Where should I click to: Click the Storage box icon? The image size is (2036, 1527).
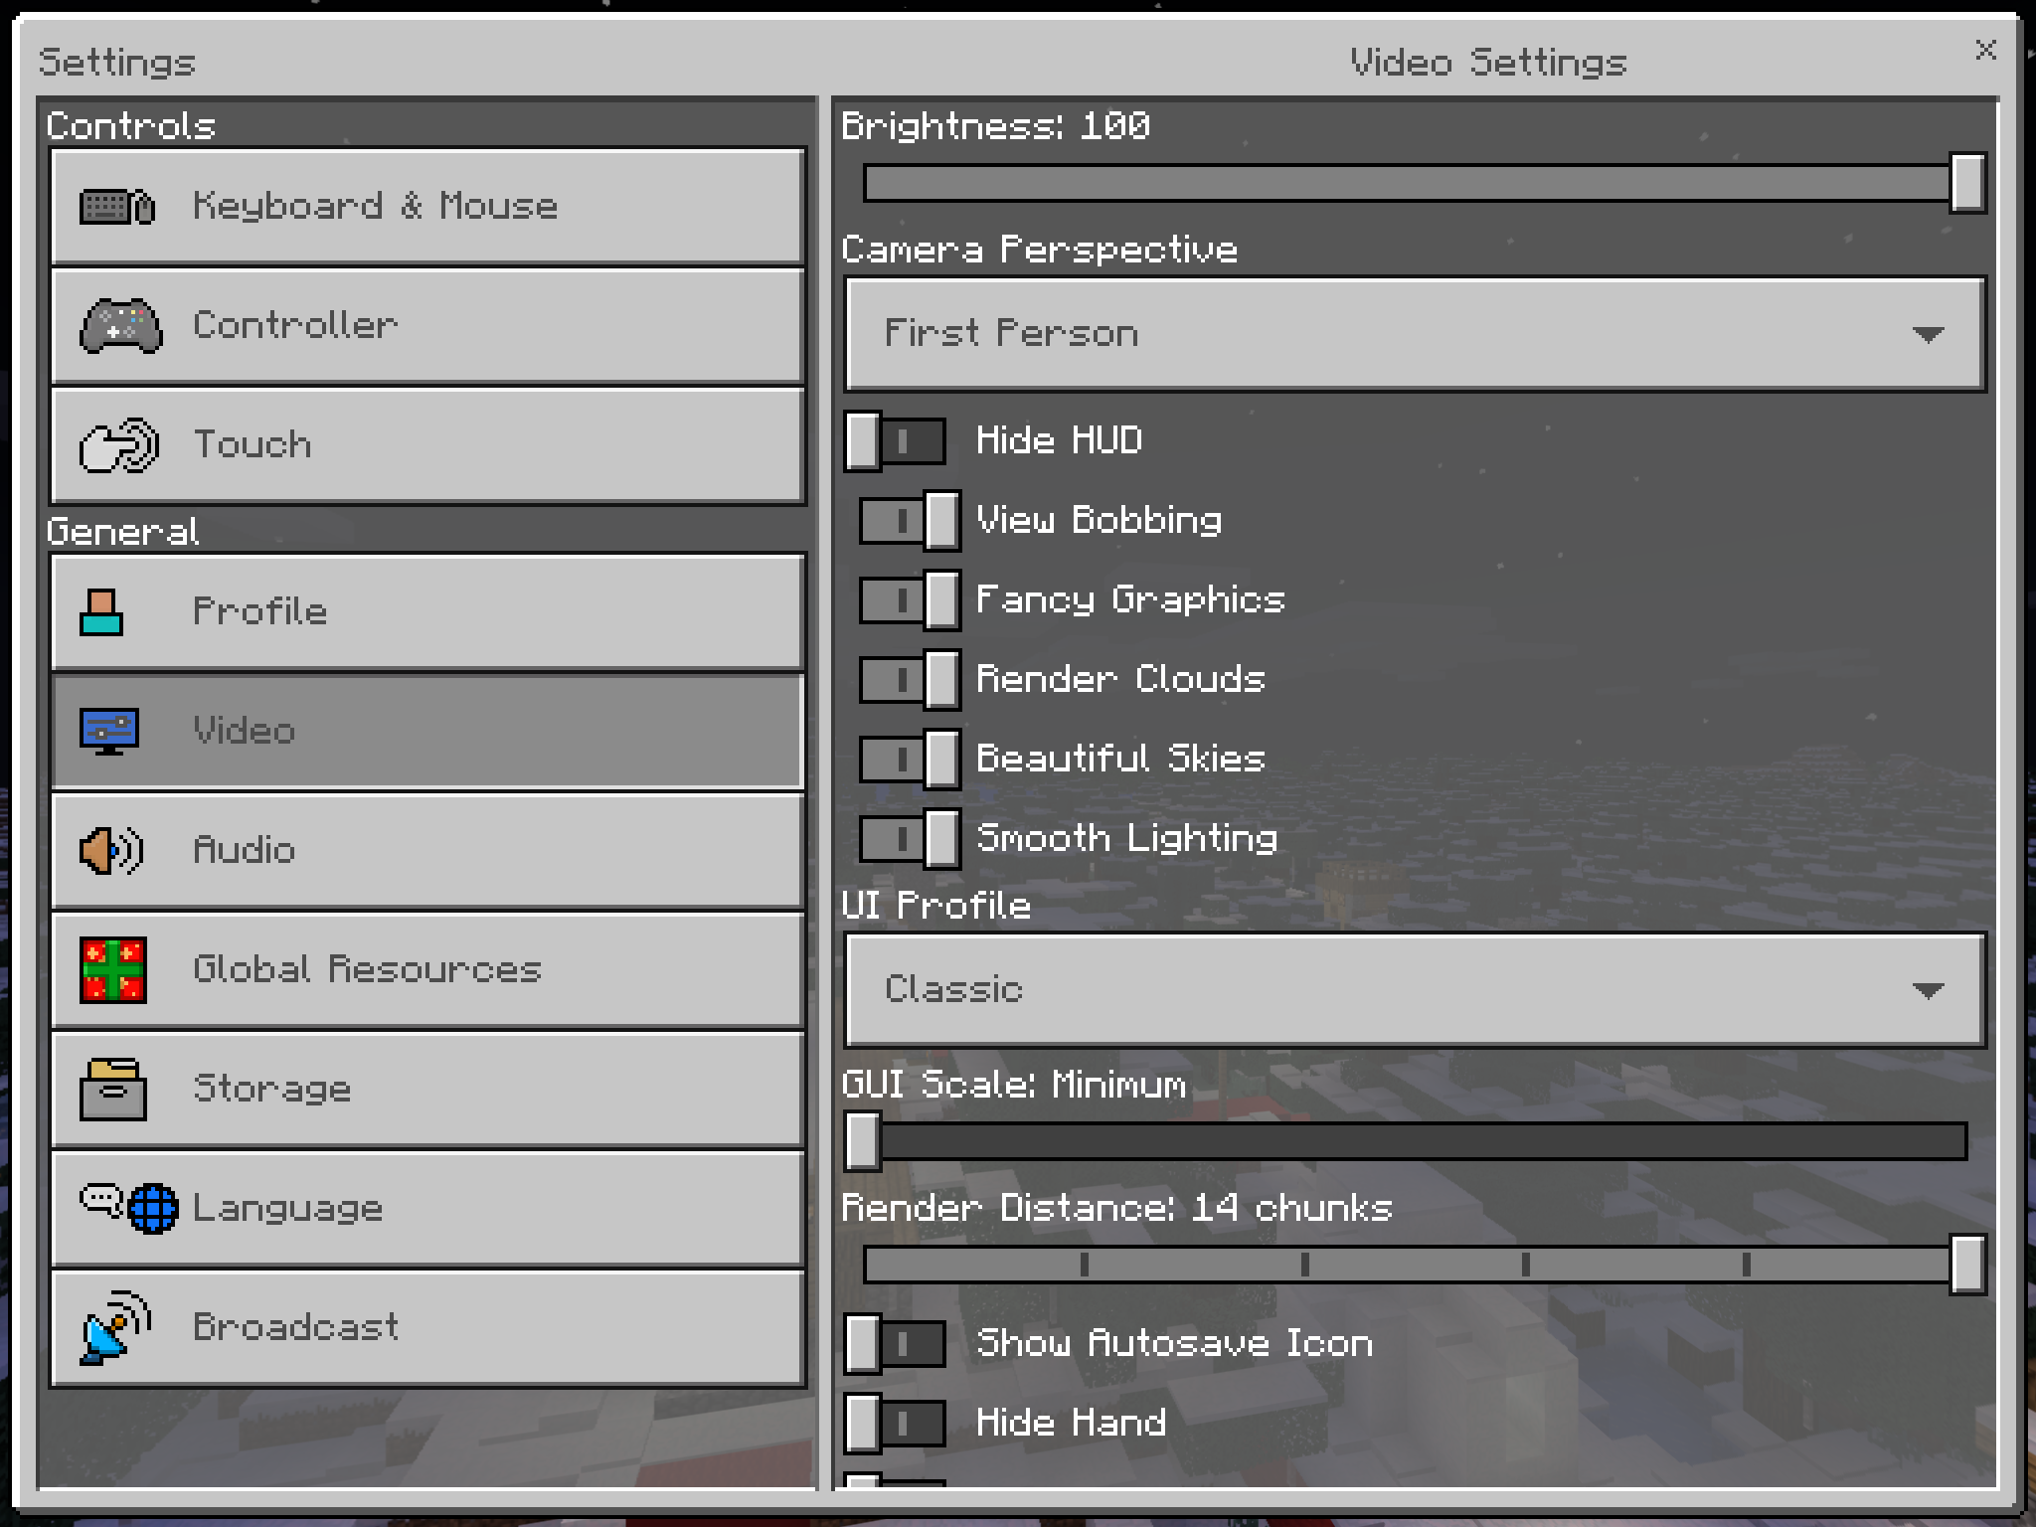coord(113,1090)
